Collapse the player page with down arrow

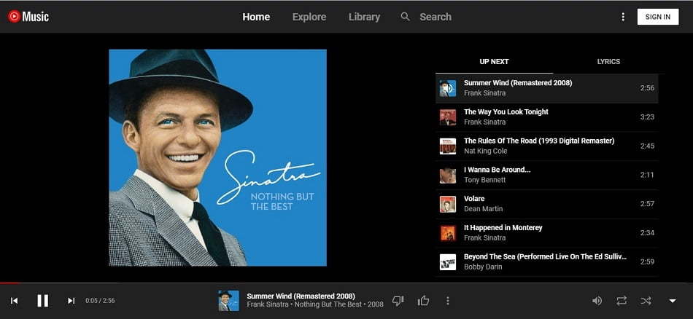(x=673, y=301)
